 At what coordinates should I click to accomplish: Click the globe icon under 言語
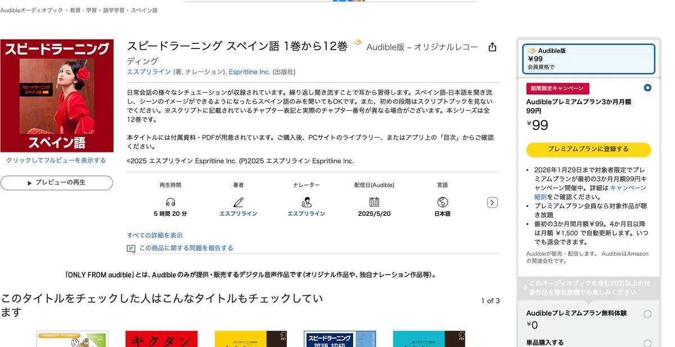click(x=443, y=202)
